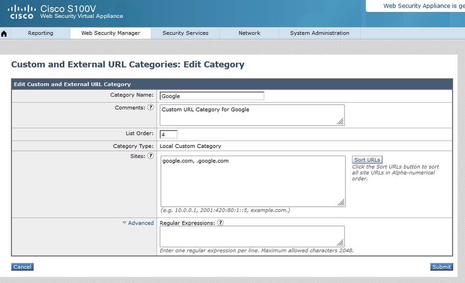Open help icon next to Sites
The height and width of the screenshot is (283, 465).
[150, 156]
